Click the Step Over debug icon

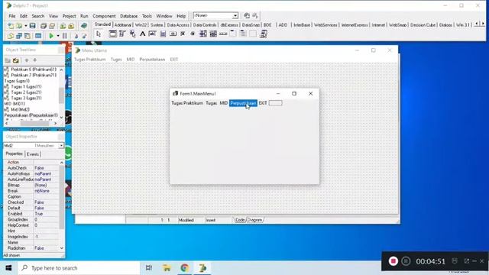click(84, 36)
